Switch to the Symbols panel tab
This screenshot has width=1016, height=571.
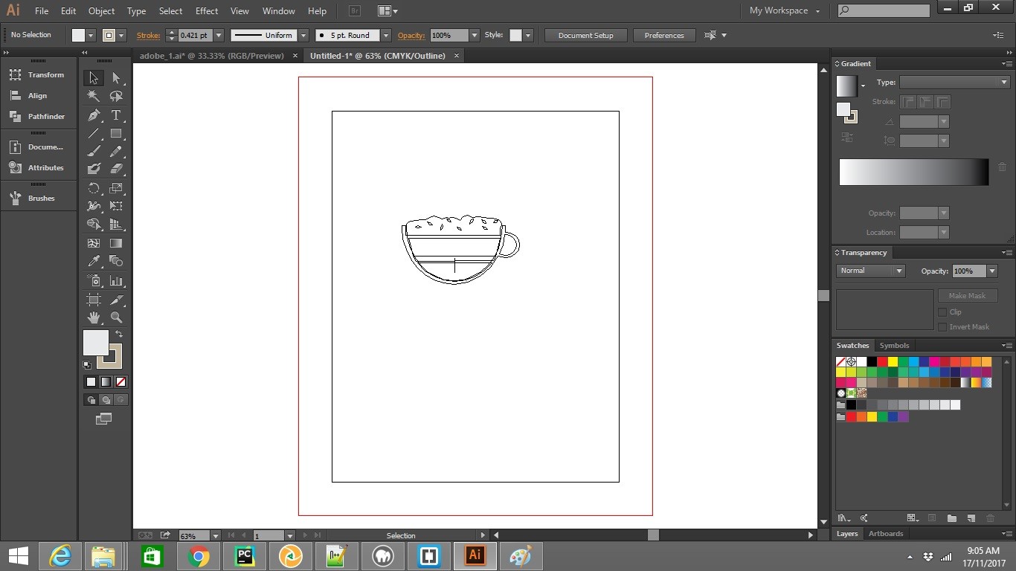pos(894,346)
